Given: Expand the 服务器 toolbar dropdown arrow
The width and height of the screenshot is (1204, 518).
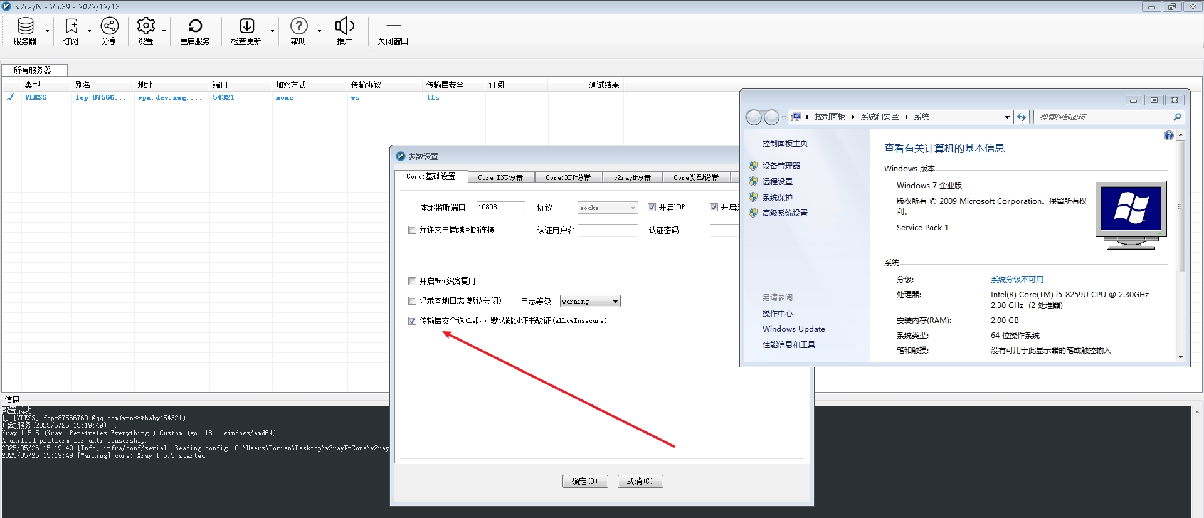Looking at the screenshot, I should coord(47,31).
